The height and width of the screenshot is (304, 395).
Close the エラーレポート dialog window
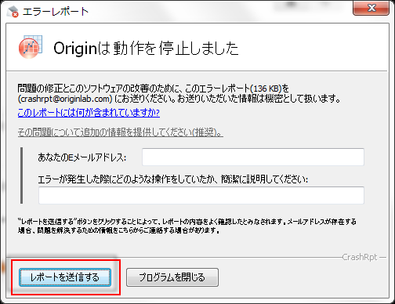pyautogui.click(x=371, y=8)
